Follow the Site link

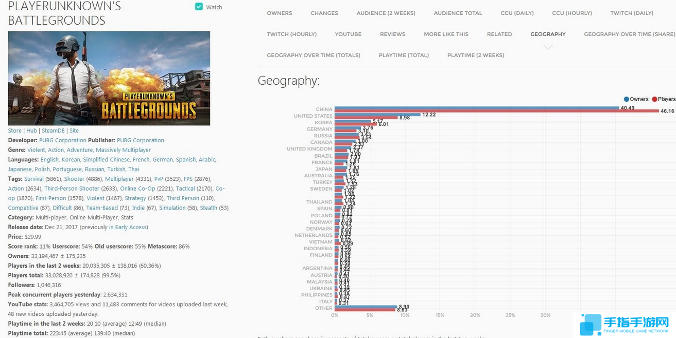click(74, 131)
